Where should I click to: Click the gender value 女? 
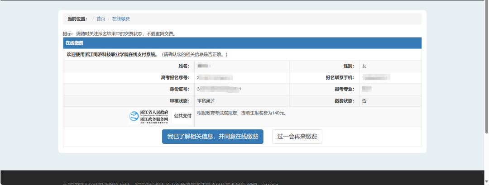(x=364, y=66)
